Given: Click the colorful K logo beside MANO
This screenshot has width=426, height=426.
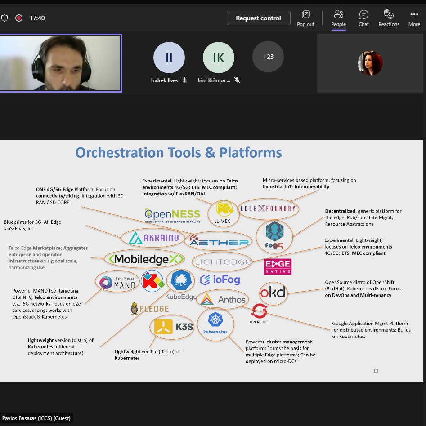Looking at the screenshot, I should 153,281.
